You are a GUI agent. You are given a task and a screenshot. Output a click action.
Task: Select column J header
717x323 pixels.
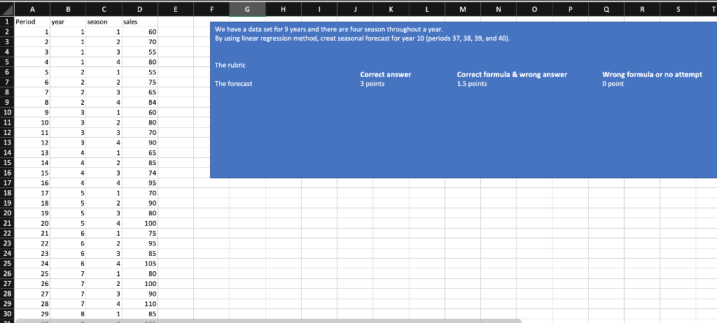(x=355, y=9)
